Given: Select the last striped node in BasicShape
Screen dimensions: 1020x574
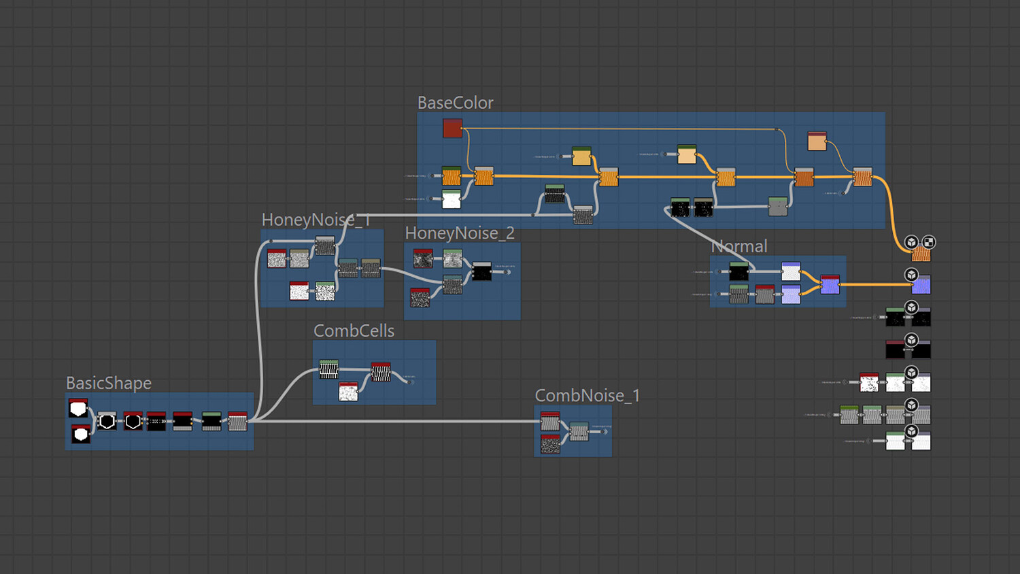Looking at the screenshot, I should [x=237, y=421].
